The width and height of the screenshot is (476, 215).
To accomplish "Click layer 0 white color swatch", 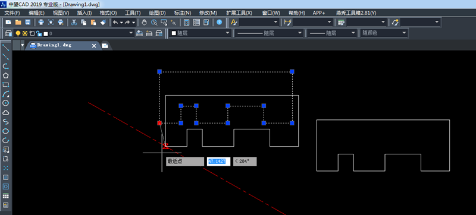I will (46, 34).
